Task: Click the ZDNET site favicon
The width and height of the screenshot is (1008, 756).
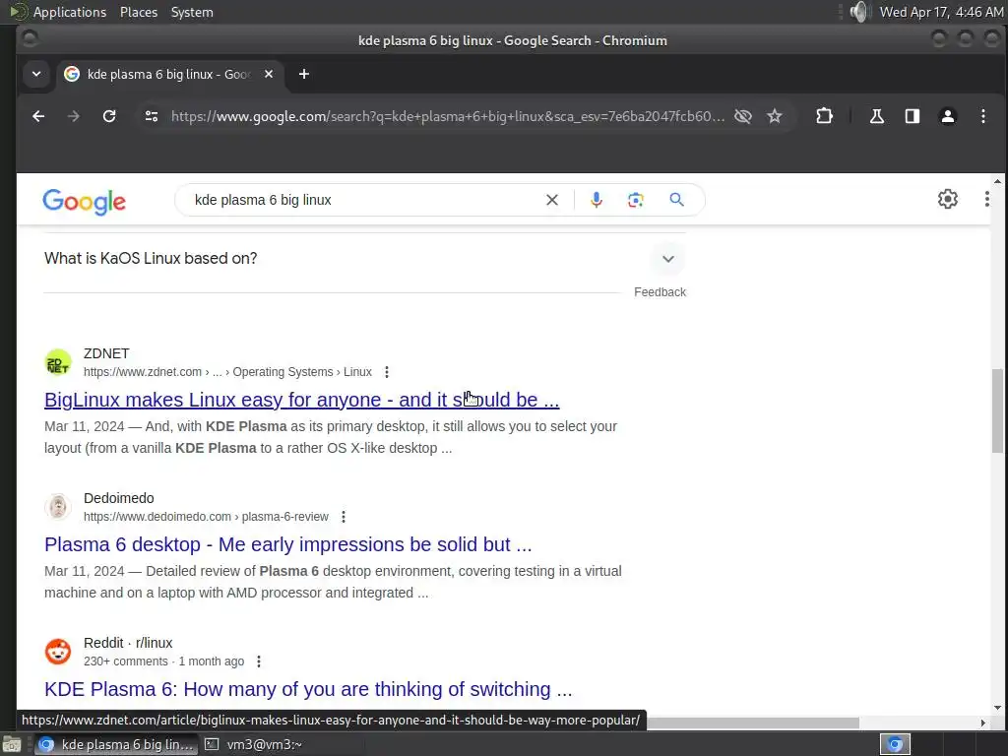Action: click(x=58, y=362)
